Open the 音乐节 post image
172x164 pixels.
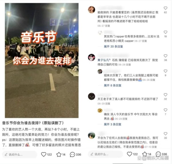coord(42,60)
